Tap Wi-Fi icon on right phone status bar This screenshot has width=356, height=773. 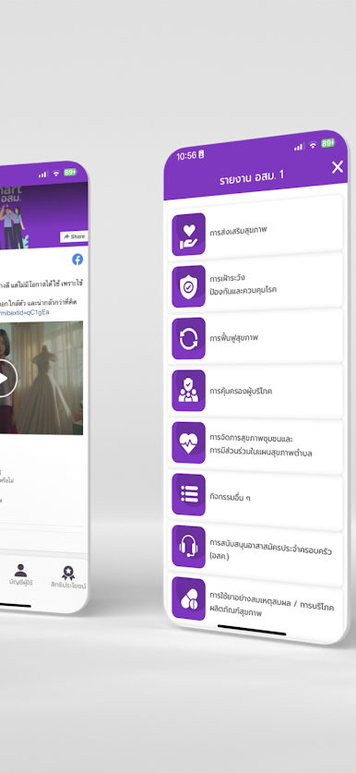(313, 145)
